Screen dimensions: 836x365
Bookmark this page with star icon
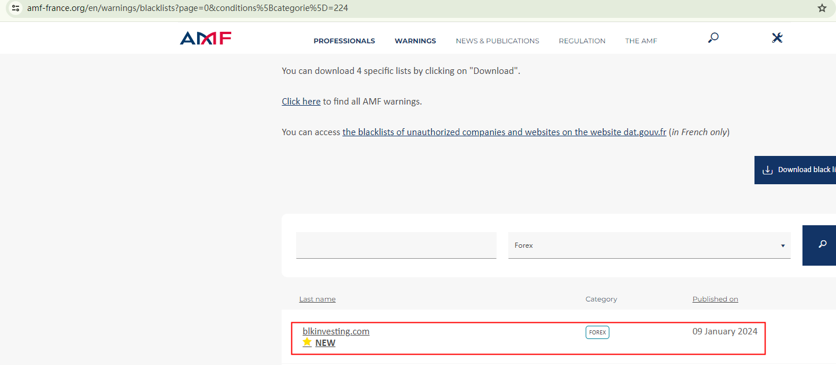click(x=822, y=8)
